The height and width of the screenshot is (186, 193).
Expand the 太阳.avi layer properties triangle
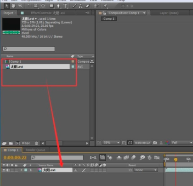pyautogui.click(x=22, y=170)
